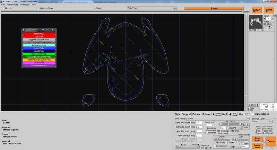
Task: Select the treefrog_45_cut model thumbnail
Action: click(256, 22)
